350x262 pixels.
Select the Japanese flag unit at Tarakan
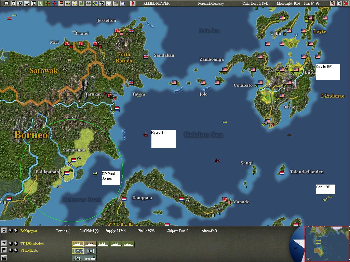(110, 96)
